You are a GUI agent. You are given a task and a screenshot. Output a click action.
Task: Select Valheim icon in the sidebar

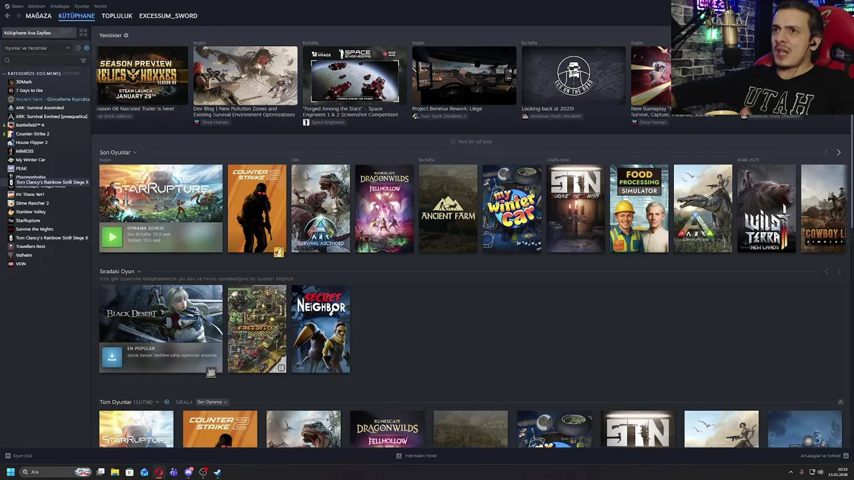pyautogui.click(x=11, y=255)
